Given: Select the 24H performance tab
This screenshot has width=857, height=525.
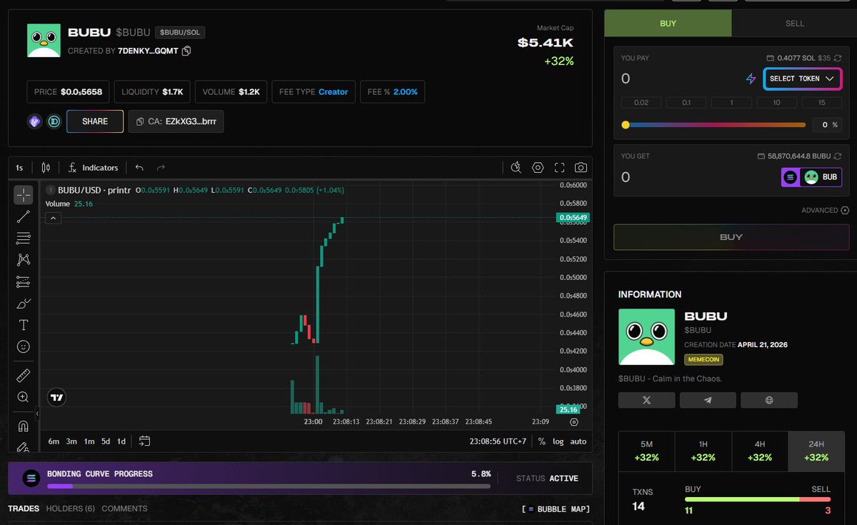Looking at the screenshot, I should pyautogui.click(x=816, y=451).
